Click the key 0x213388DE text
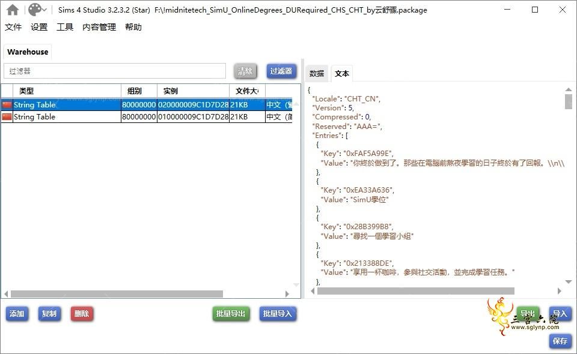 (368, 263)
